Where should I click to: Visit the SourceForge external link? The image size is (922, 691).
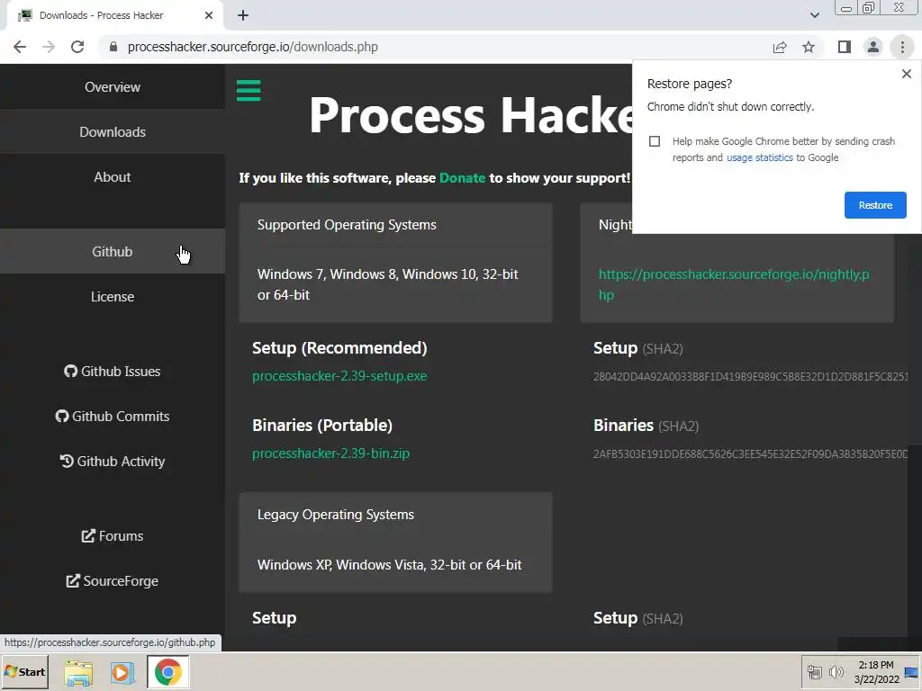(113, 581)
